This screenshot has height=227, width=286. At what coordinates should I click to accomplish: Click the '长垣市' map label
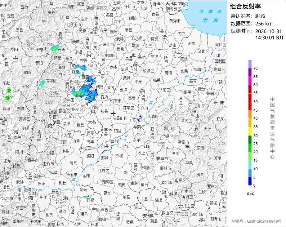click(72, 175)
